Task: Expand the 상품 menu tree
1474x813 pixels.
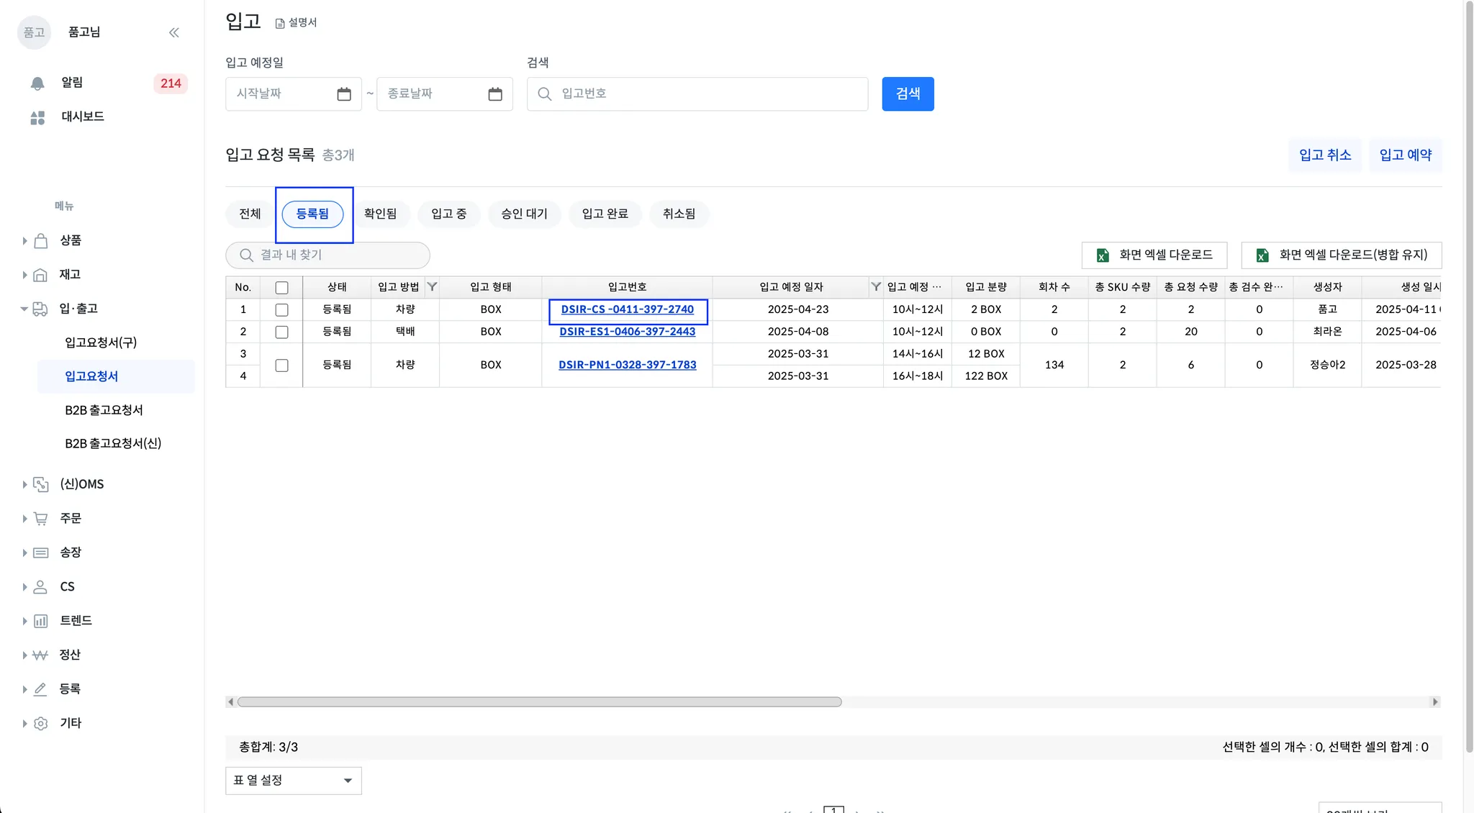Action: tap(24, 240)
